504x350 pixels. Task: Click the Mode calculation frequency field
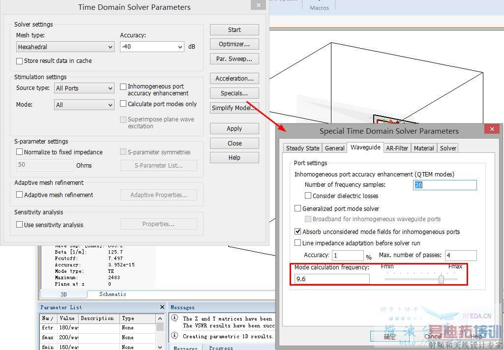point(332,279)
